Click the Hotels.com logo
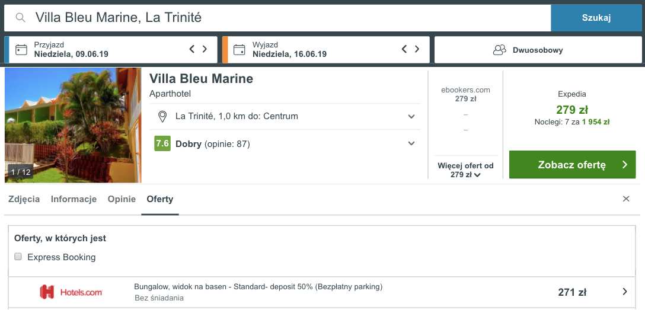645x310 pixels. tap(71, 292)
